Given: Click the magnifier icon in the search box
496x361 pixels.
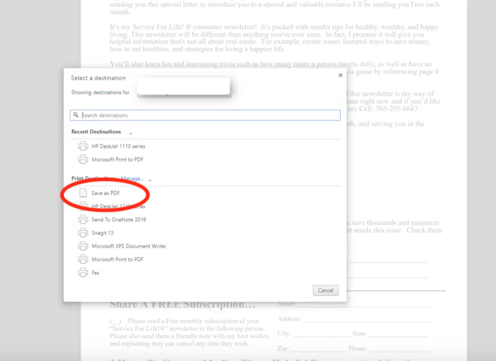Looking at the screenshot, I should point(76,115).
